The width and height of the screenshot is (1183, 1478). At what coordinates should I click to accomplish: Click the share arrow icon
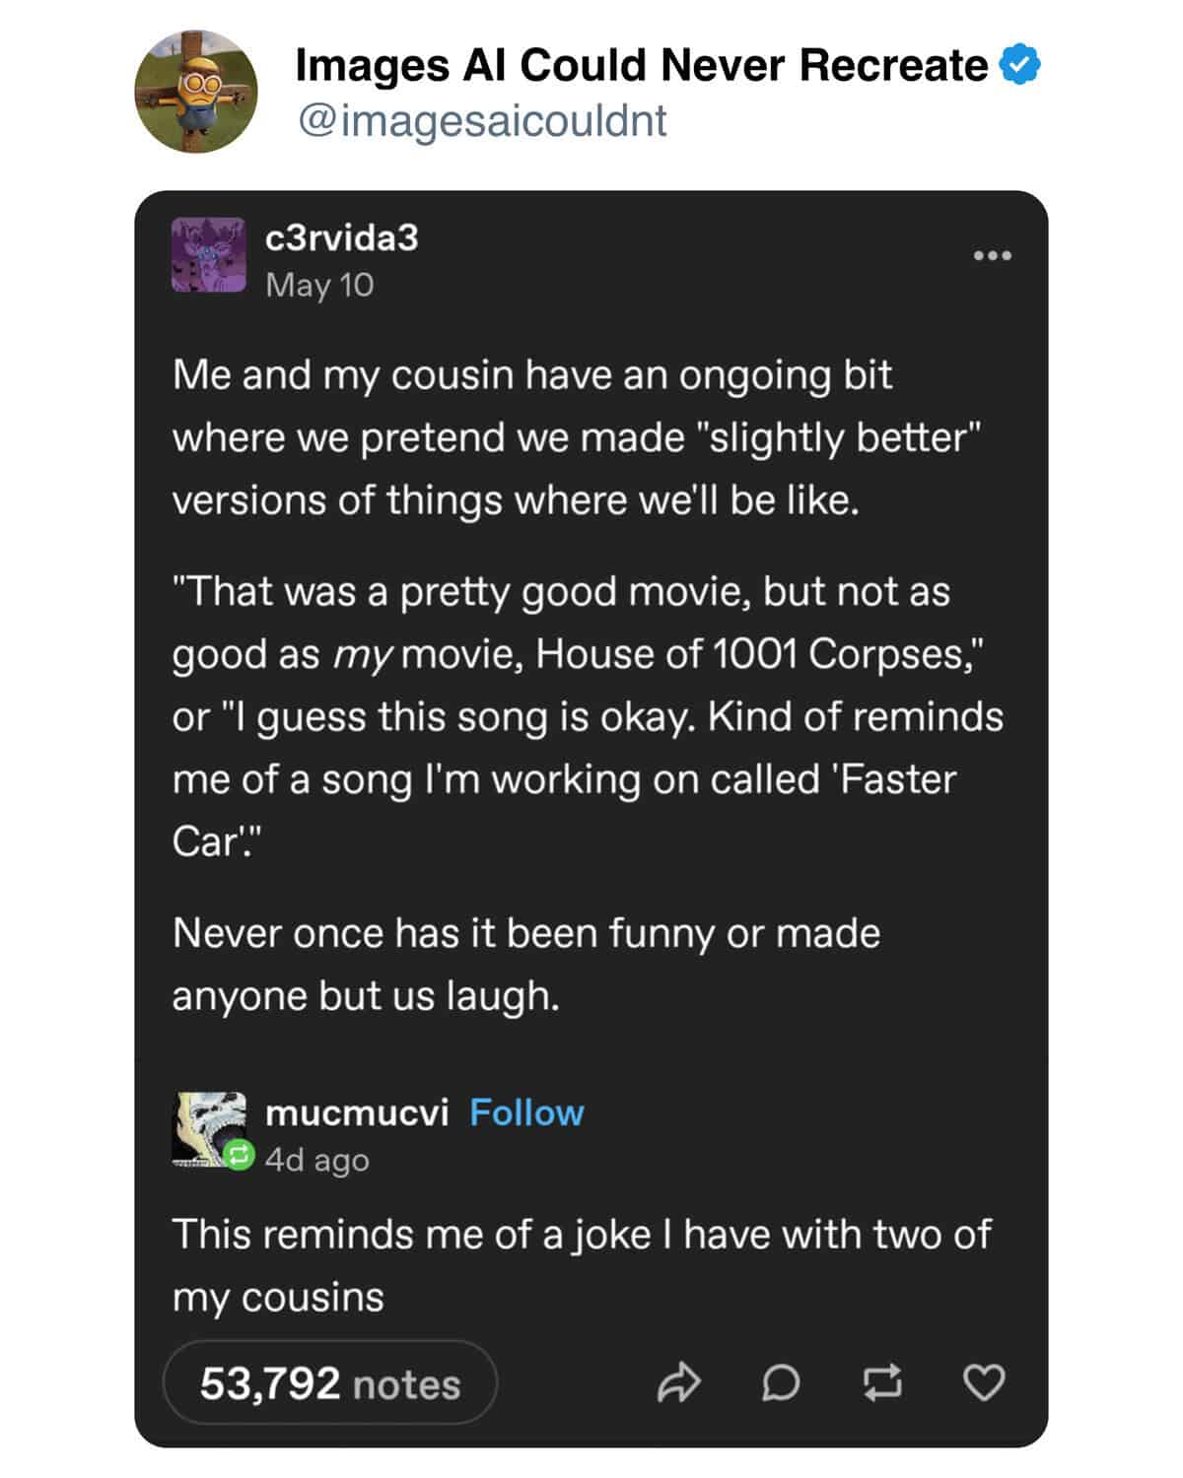[x=679, y=1383]
